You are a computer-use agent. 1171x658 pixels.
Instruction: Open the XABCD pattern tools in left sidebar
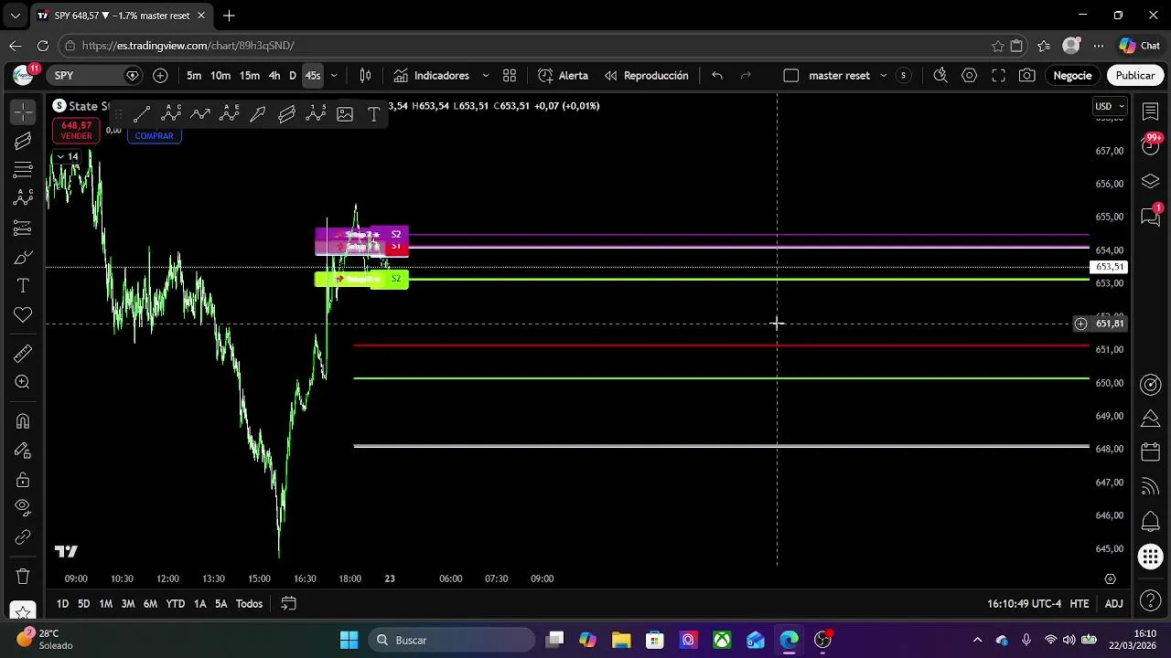(x=23, y=198)
